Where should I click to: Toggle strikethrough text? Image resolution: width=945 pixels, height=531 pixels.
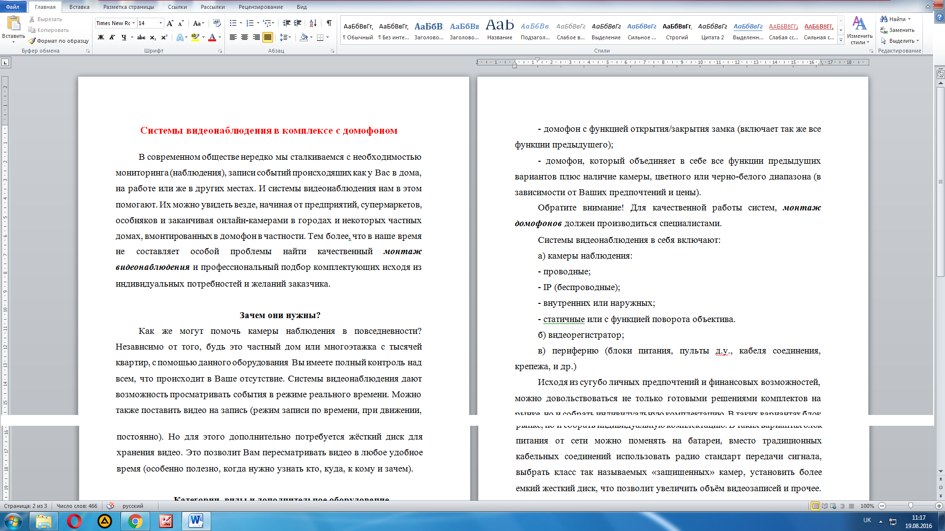141,37
